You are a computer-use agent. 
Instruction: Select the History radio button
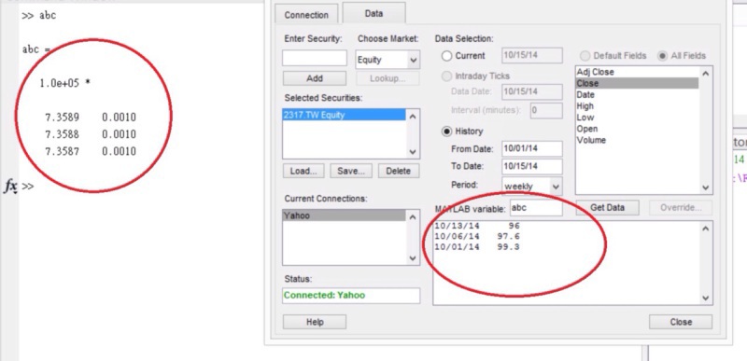(446, 132)
